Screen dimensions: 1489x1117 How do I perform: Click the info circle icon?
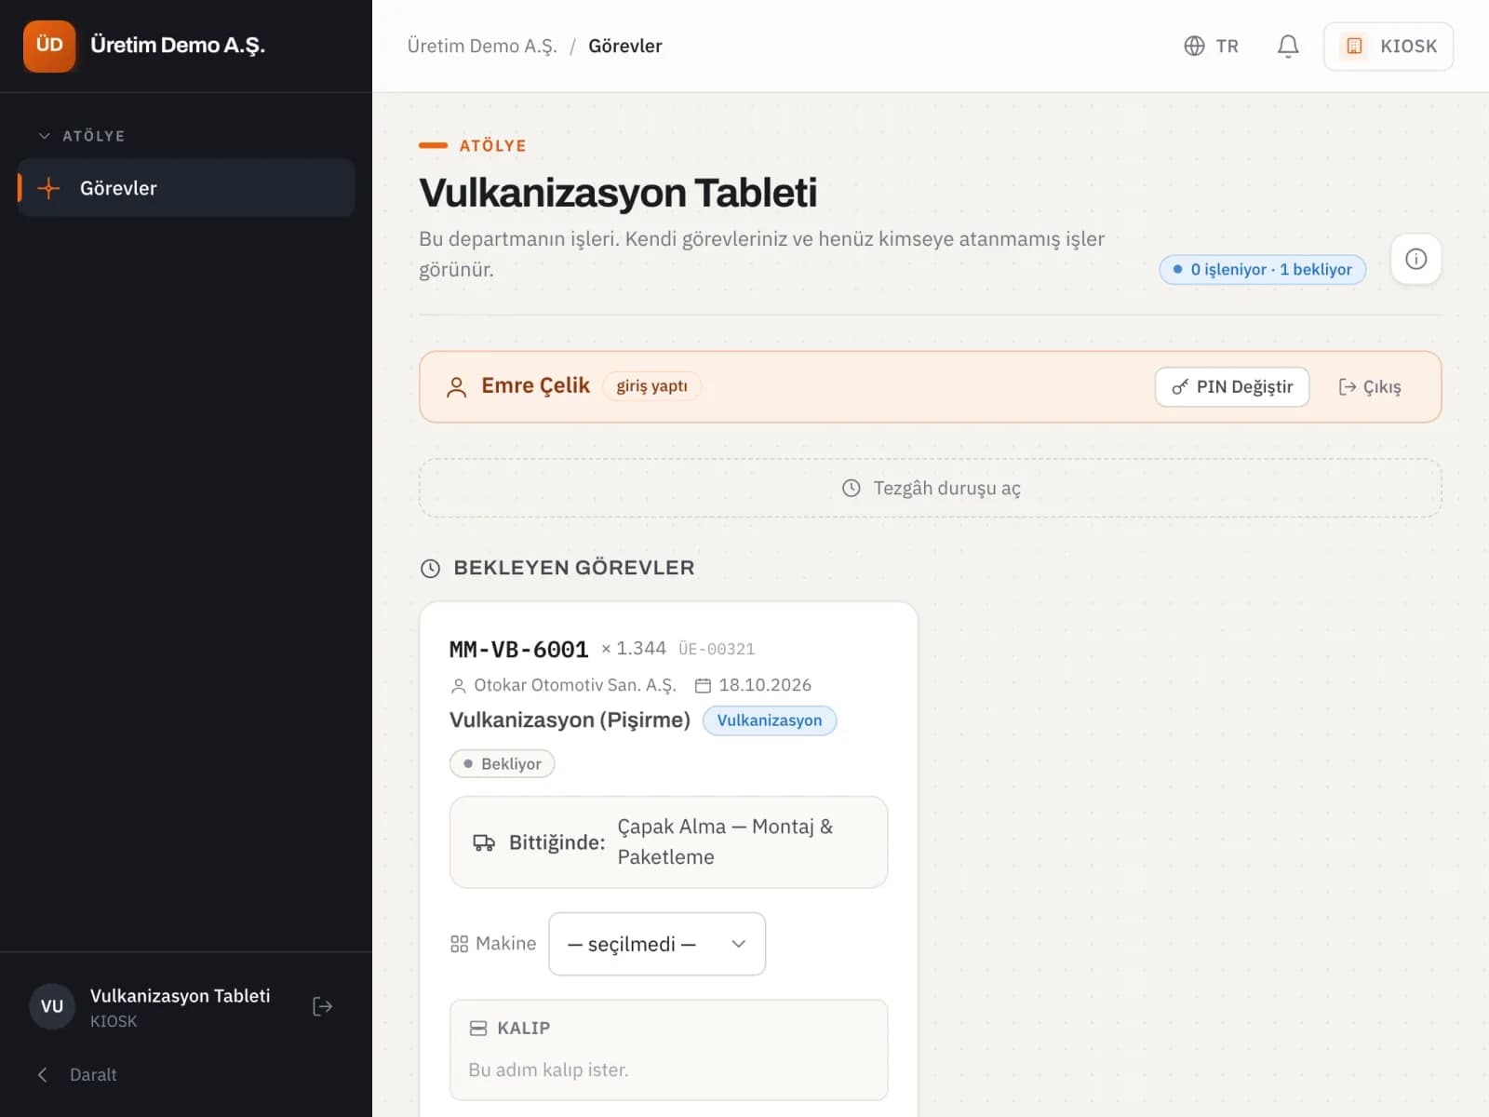(x=1415, y=259)
